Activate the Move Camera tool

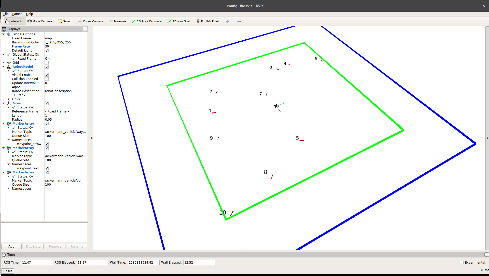(40, 21)
